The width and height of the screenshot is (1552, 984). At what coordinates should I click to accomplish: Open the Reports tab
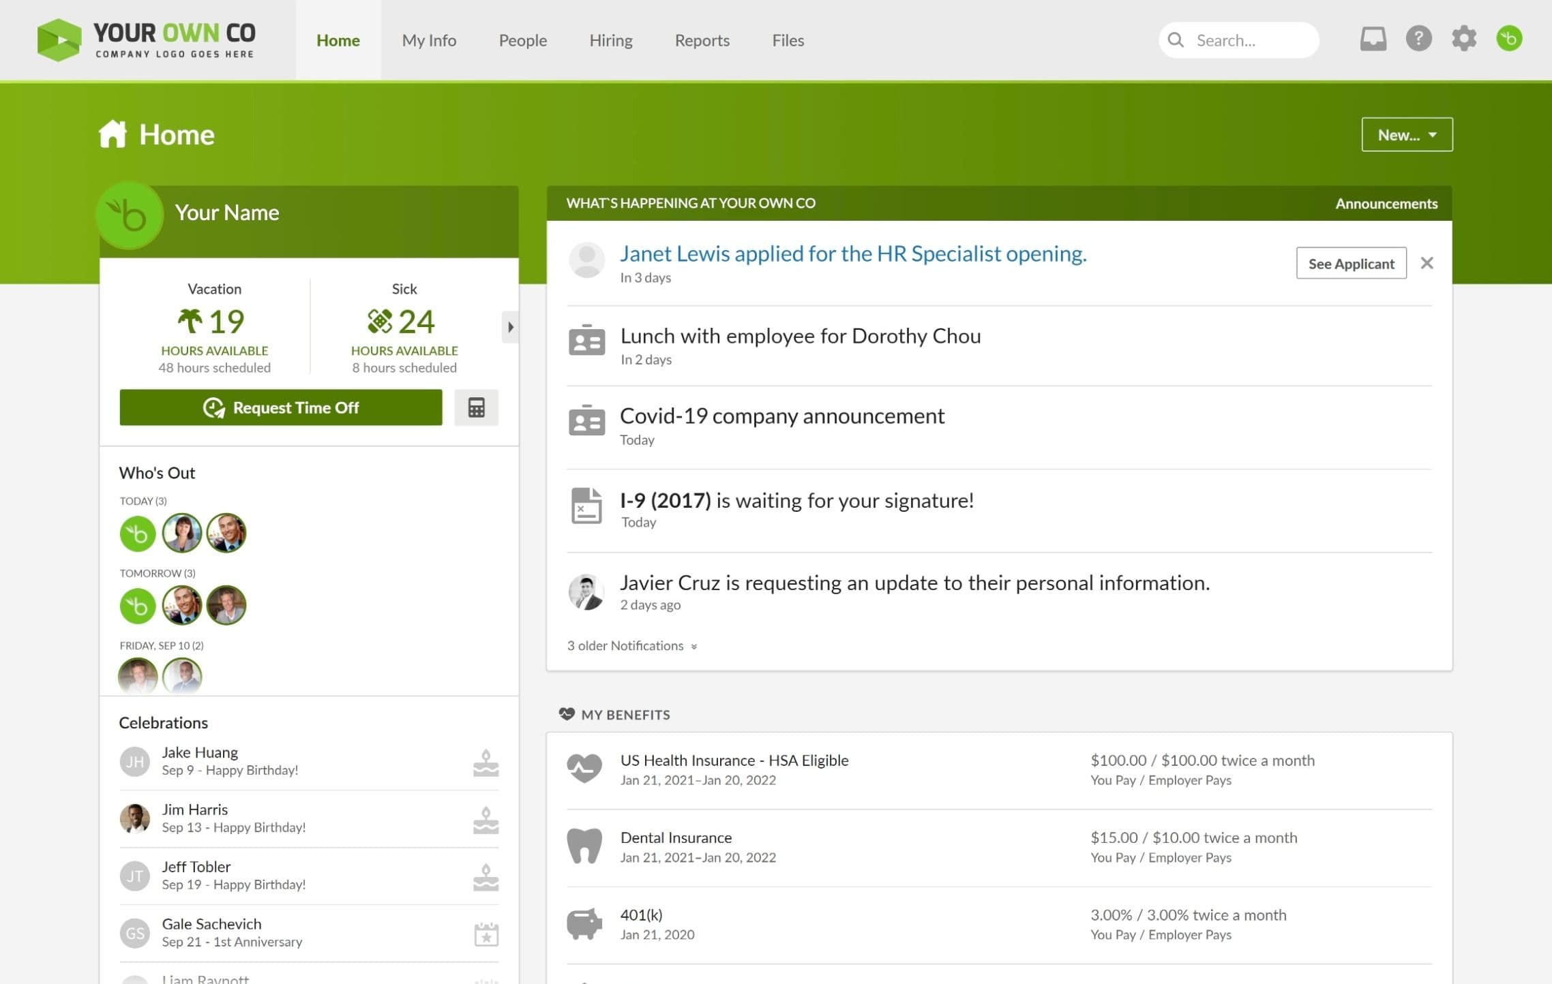pyautogui.click(x=702, y=40)
